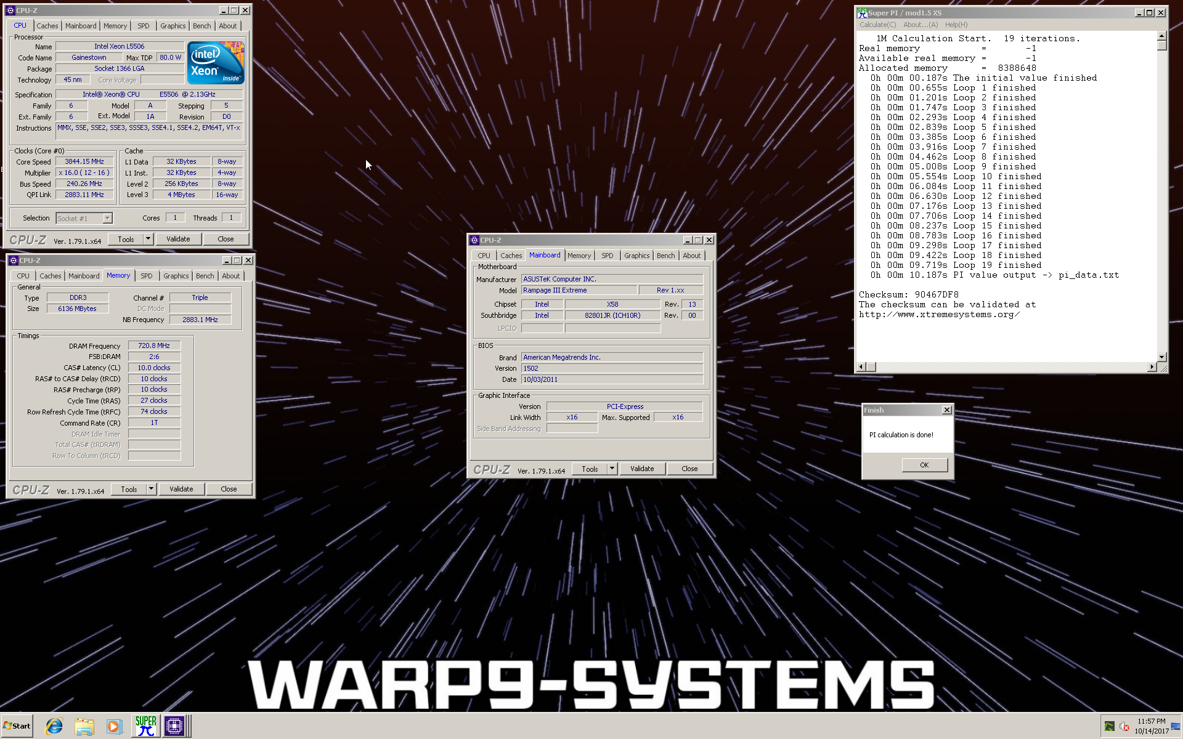The image size is (1183, 739).
Task: Click OK in the Finish dialog
Action: click(x=924, y=465)
